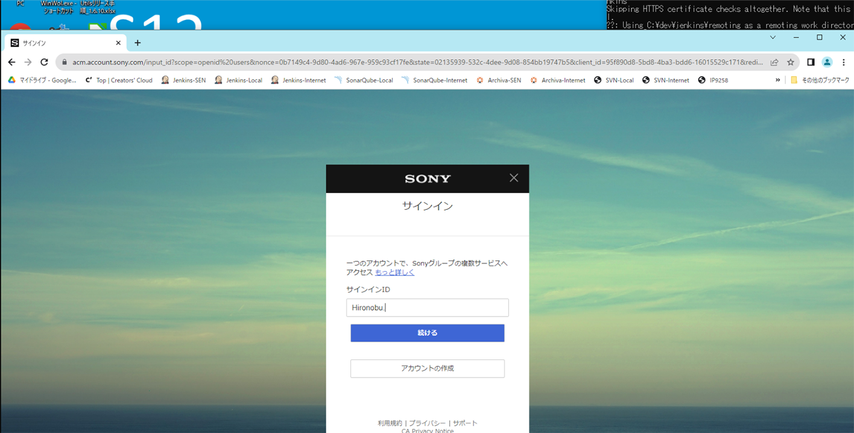Go back to the previous page
Viewport: 854px width, 433px height.
point(11,62)
